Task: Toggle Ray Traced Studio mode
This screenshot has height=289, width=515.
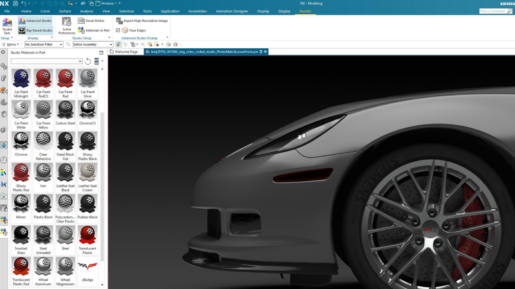Action: 35,30
